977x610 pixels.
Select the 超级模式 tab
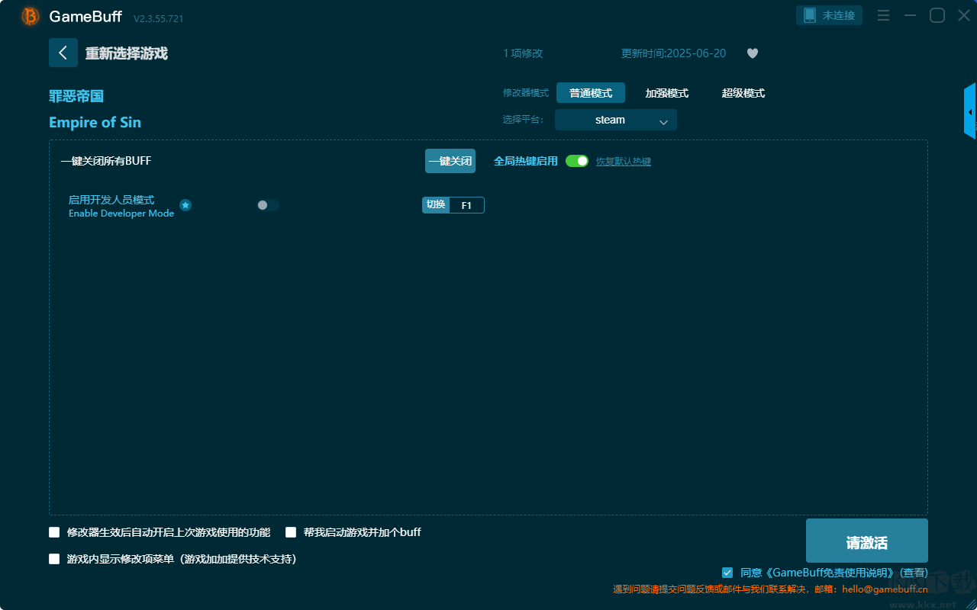point(743,93)
